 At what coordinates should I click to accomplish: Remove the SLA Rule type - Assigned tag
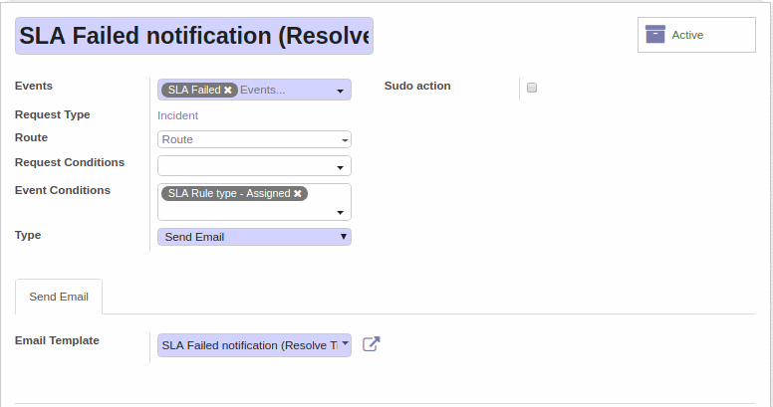(x=298, y=194)
